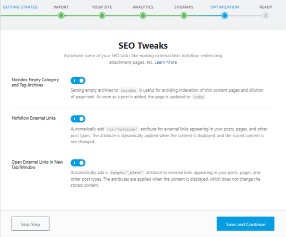Toggle Open External Links in New Tab/Window

[x=78, y=163]
